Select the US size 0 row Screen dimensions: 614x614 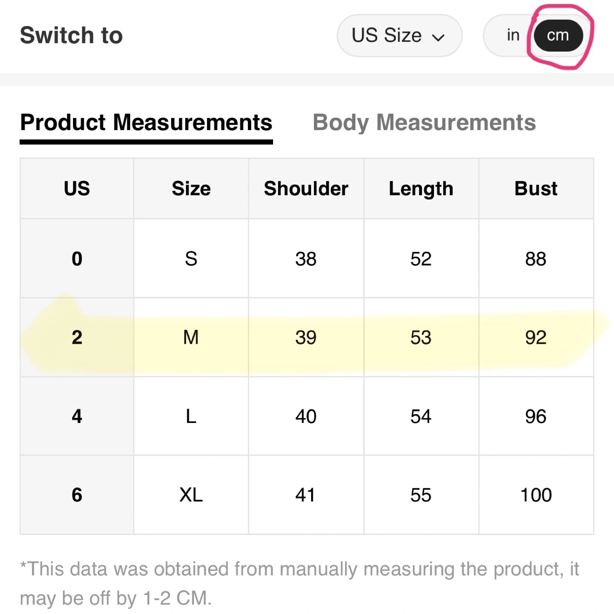click(77, 259)
